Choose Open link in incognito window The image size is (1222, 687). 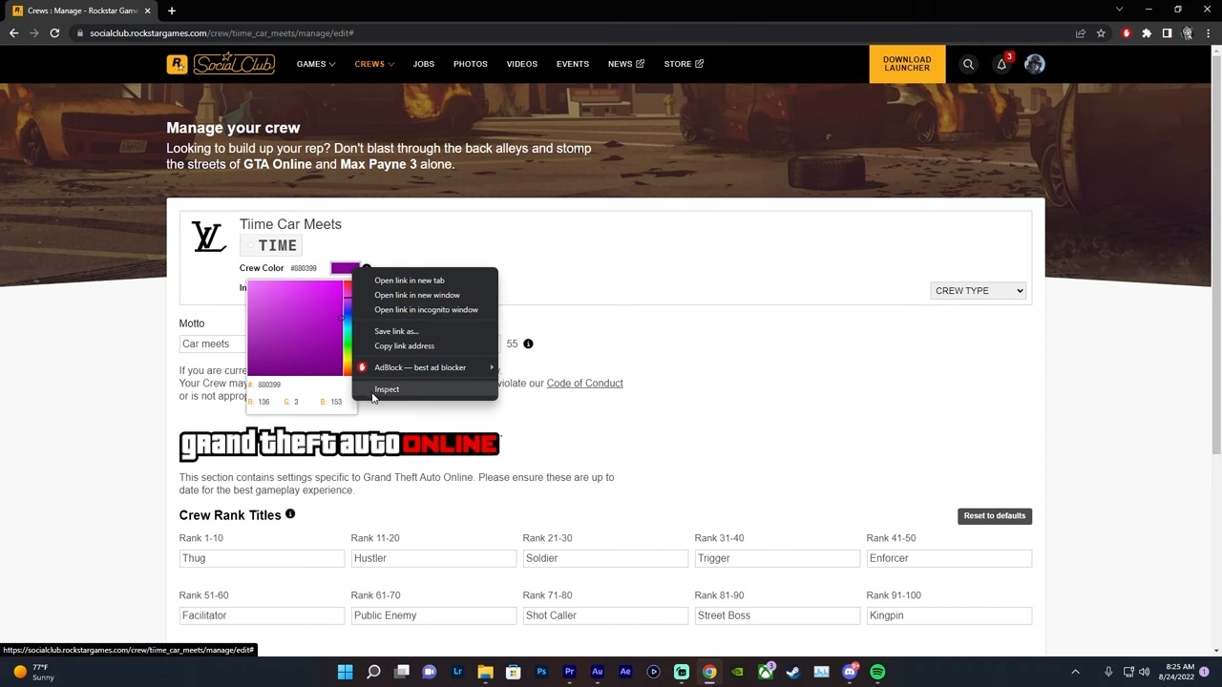[425, 309]
